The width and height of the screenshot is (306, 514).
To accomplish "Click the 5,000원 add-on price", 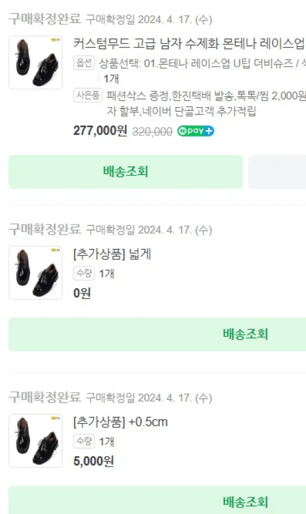I will (93, 461).
